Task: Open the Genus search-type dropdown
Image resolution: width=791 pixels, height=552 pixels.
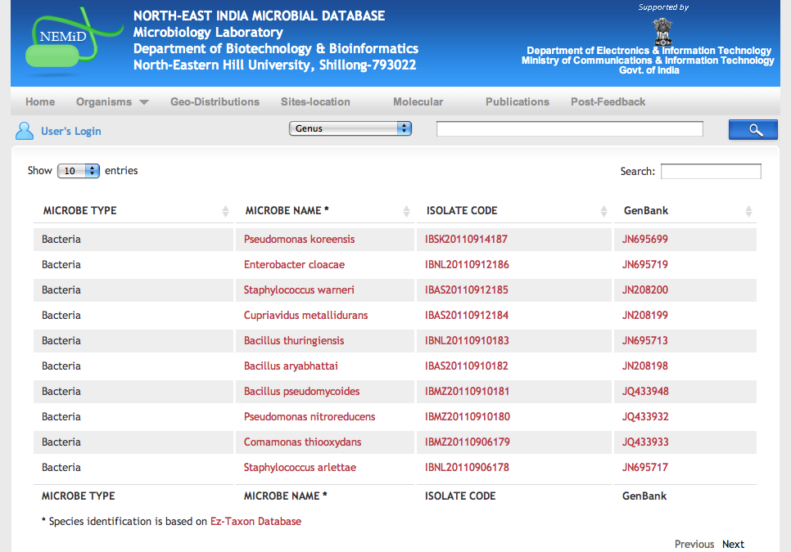Action: (x=350, y=128)
